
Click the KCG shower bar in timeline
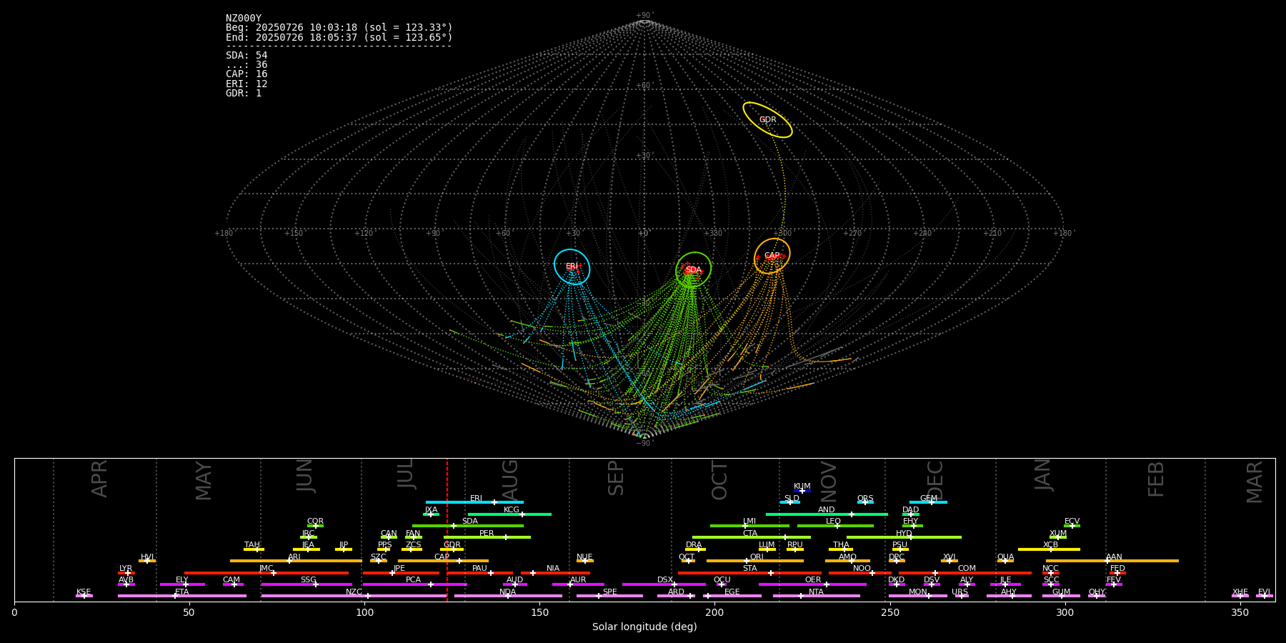[509, 514]
